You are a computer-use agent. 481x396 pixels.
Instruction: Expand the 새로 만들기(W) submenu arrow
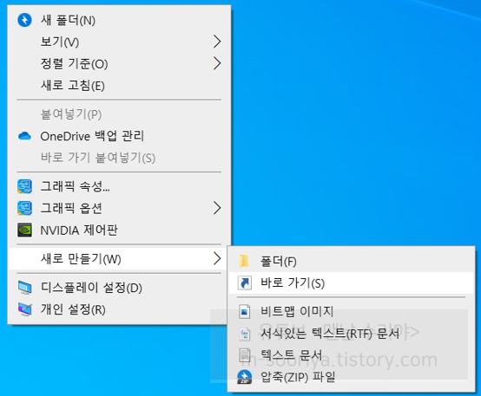click(x=217, y=258)
